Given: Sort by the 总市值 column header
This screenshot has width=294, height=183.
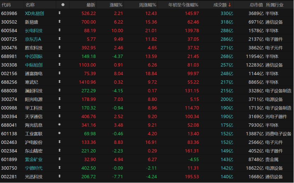Looking at the screenshot, I should pos(256,5).
